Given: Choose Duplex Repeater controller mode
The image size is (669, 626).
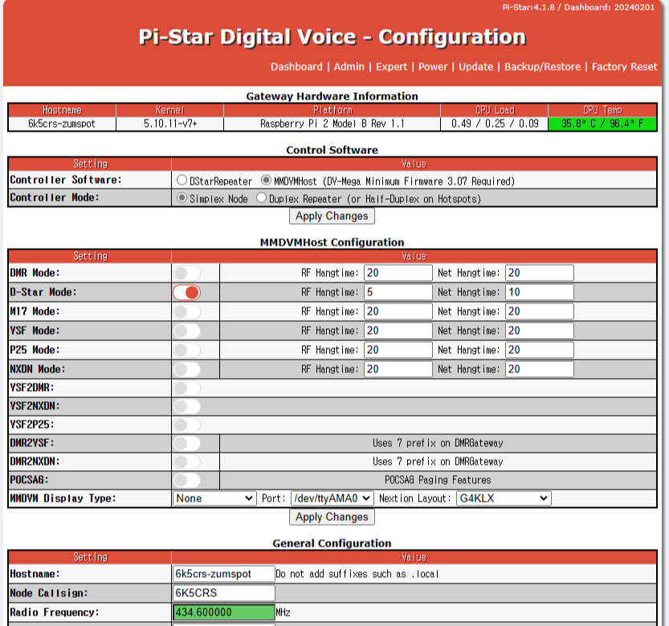Looking at the screenshot, I should click(x=262, y=198).
